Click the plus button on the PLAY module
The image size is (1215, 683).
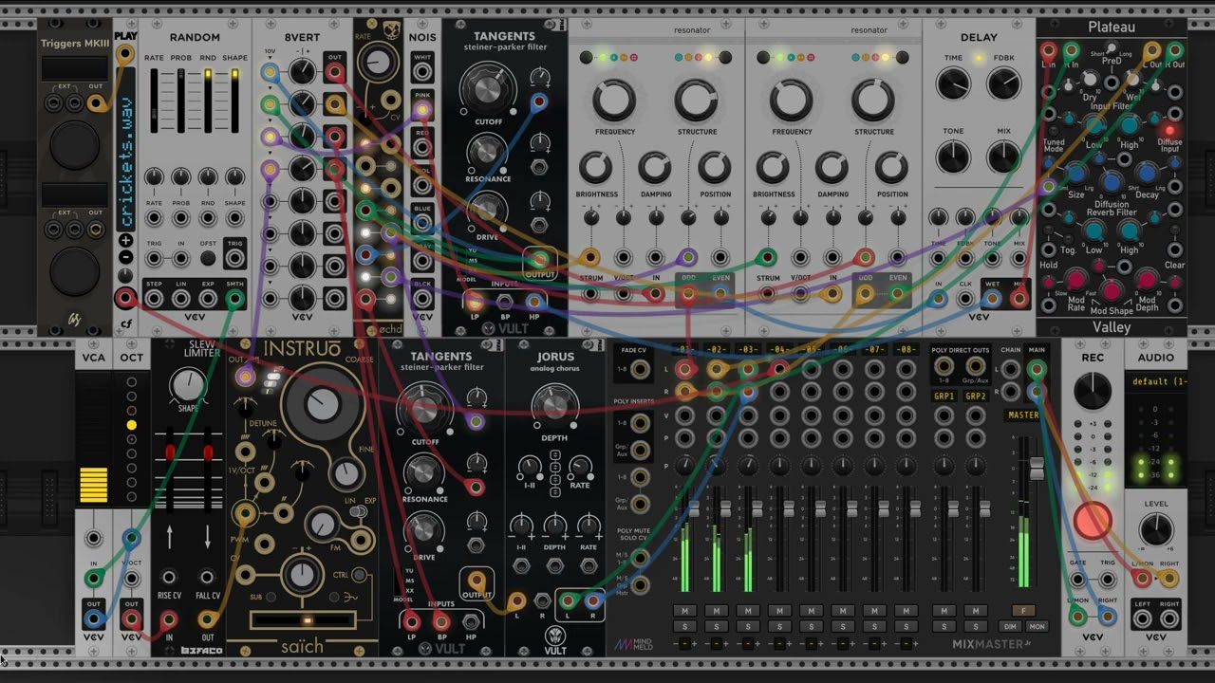coord(125,241)
